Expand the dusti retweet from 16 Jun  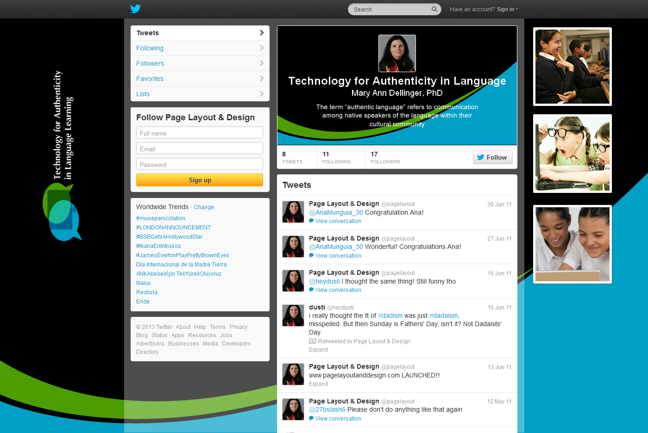point(318,350)
